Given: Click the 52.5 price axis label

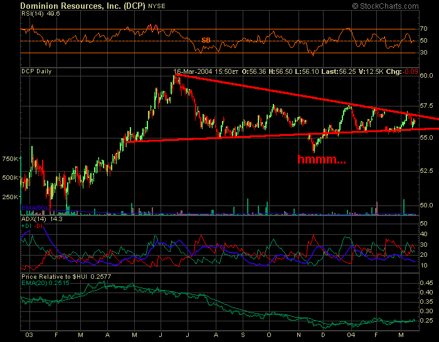Looking at the screenshot, I should coord(426,171).
